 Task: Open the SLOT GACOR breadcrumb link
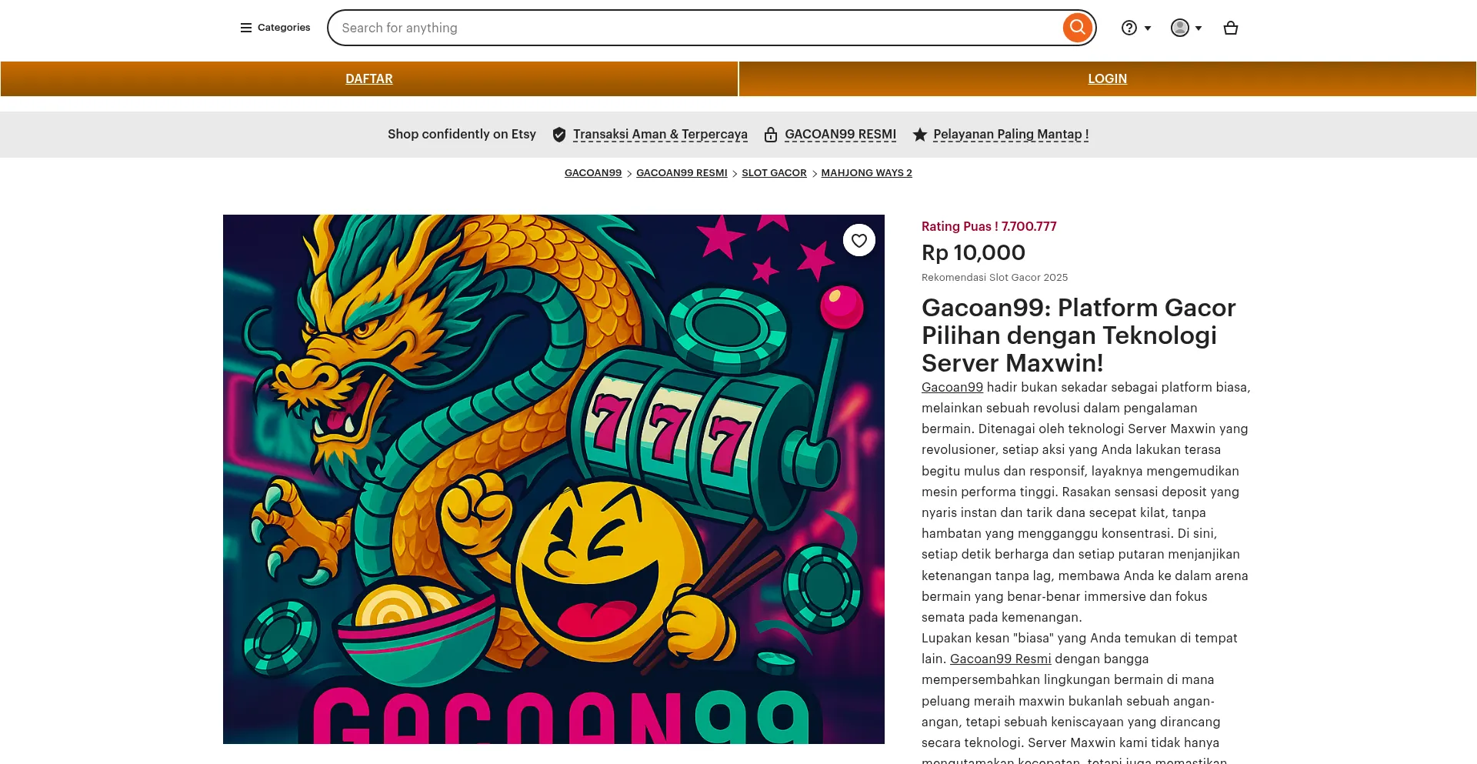coord(774,172)
